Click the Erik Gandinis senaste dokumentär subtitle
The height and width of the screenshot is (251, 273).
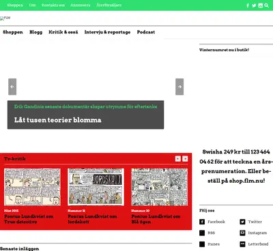pyautogui.click(x=85, y=106)
